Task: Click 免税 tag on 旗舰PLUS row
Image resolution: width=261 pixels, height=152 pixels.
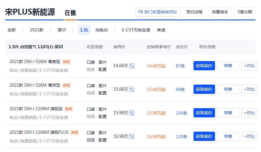Action: click(x=74, y=133)
